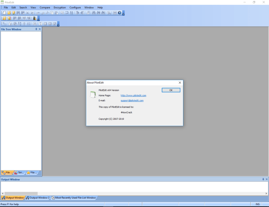Expand the second toolbar overflow options arrow

[x=38, y=19]
